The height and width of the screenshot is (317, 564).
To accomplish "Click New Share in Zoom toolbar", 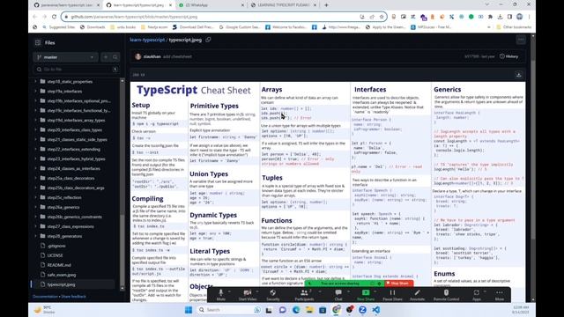I will (x=366, y=295).
